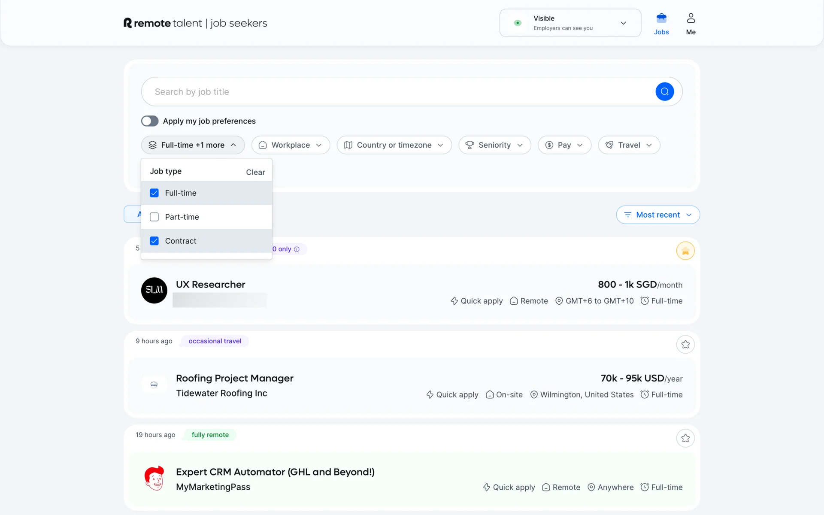Toggle Apply my job preferences switch

coord(150,121)
